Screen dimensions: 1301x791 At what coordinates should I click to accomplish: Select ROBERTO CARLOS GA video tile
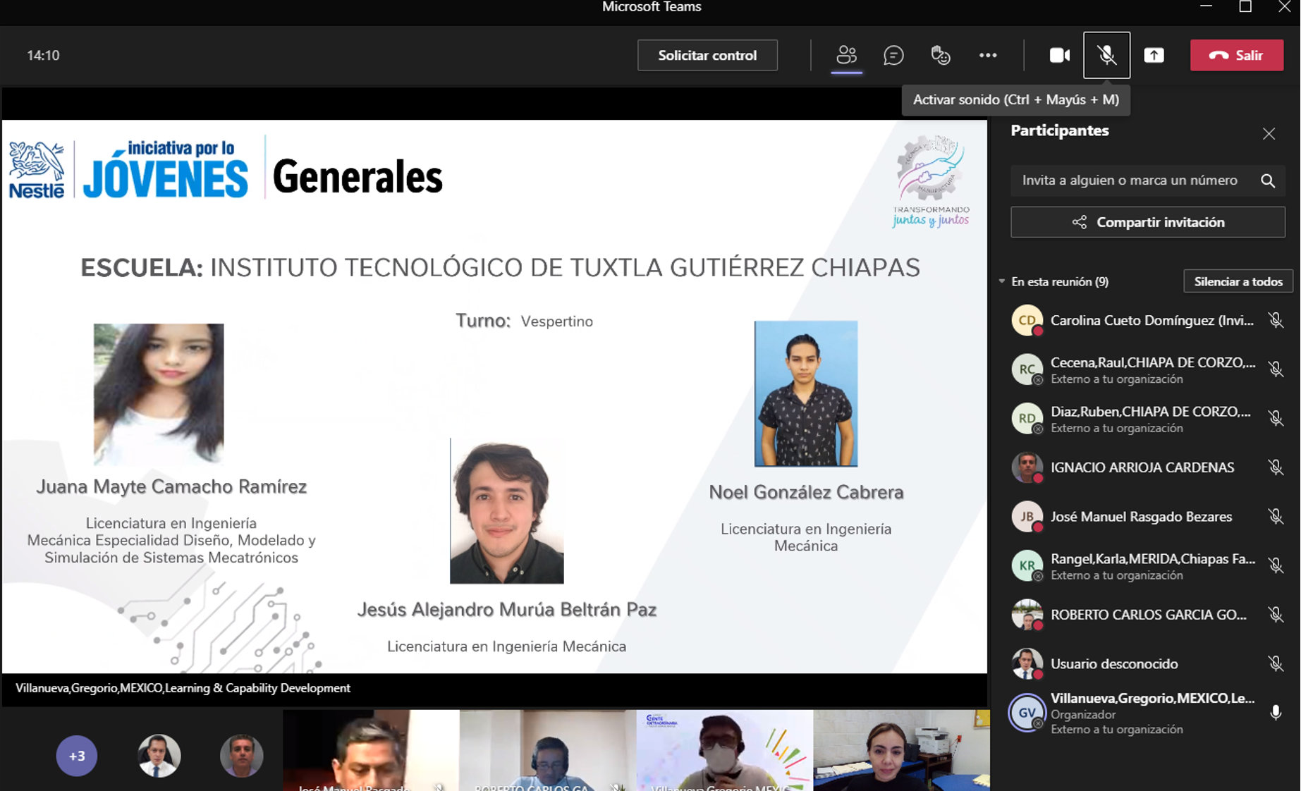tap(547, 750)
